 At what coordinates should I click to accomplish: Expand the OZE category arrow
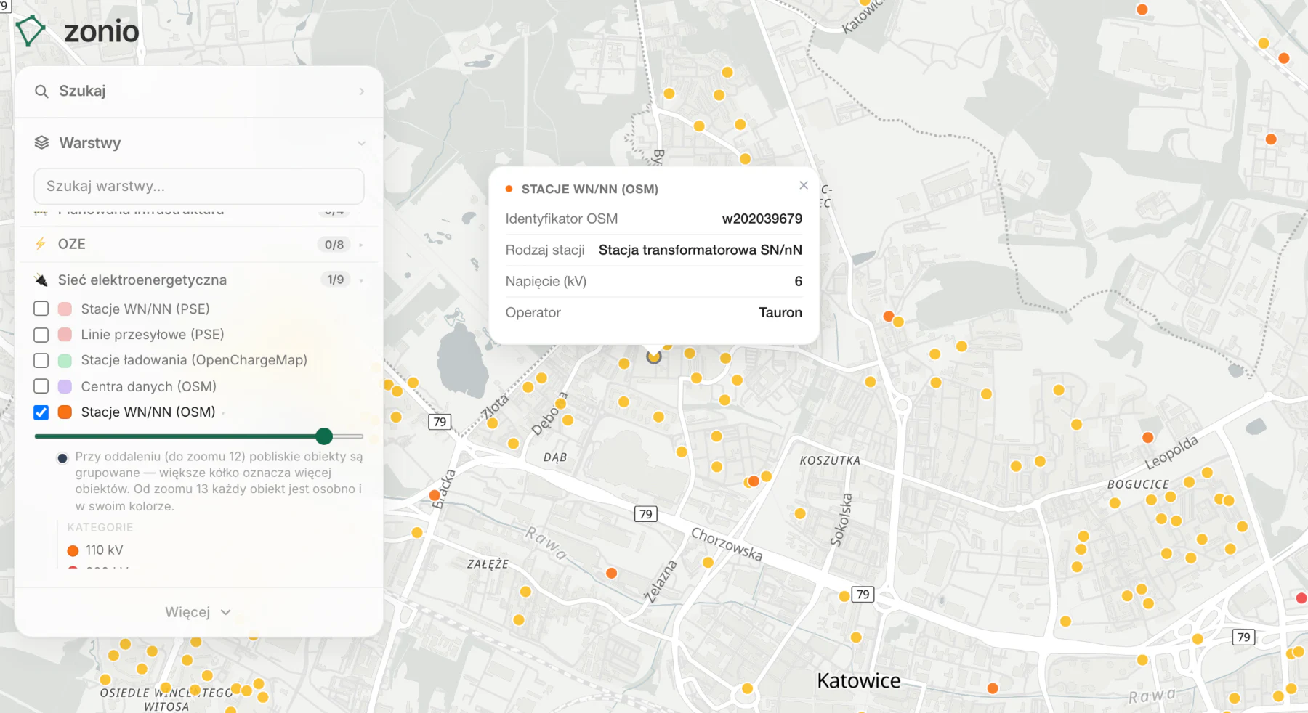[361, 245]
